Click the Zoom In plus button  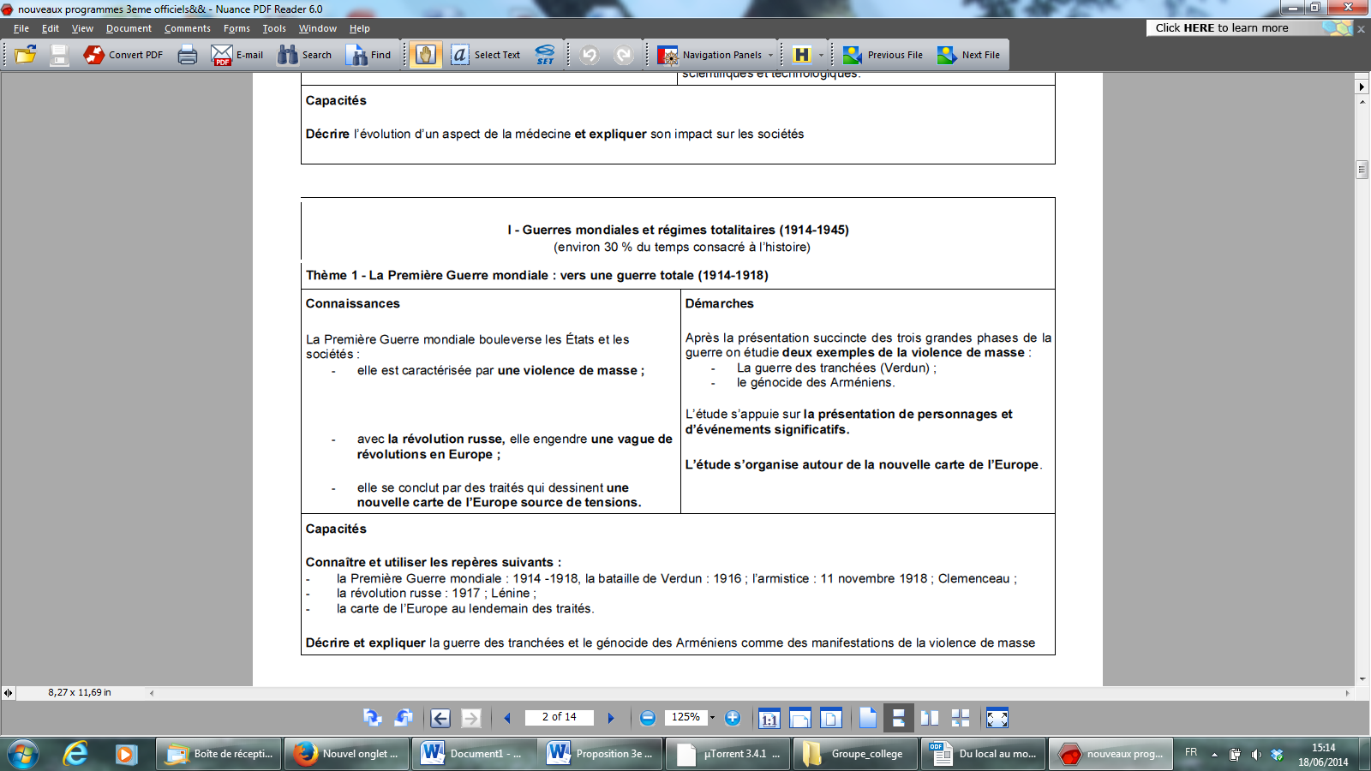click(x=733, y=718)
